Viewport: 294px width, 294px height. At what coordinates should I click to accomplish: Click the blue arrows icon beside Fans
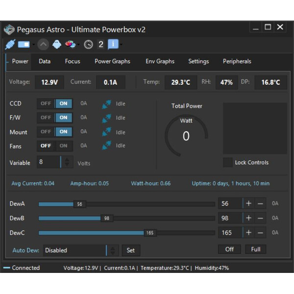(106, 146)
